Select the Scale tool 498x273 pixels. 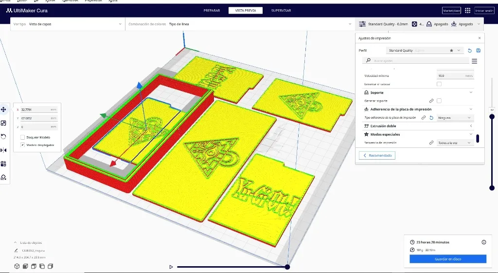(3, 123)
